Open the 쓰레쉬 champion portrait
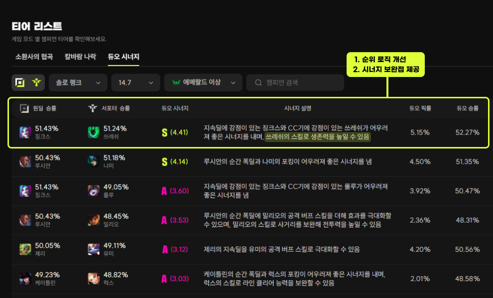Image resolution: width=493 pixels, height=298 pixels. click(94, 133)
